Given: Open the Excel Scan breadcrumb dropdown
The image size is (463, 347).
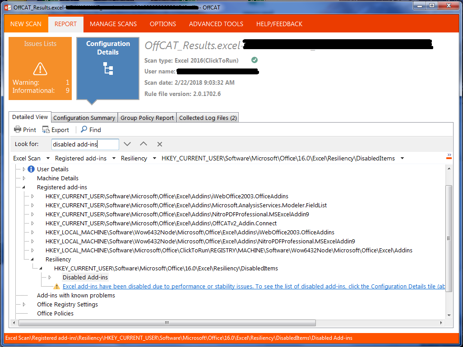Looking at the screenshot, I should pyautogui.click(x=48, y=158).
